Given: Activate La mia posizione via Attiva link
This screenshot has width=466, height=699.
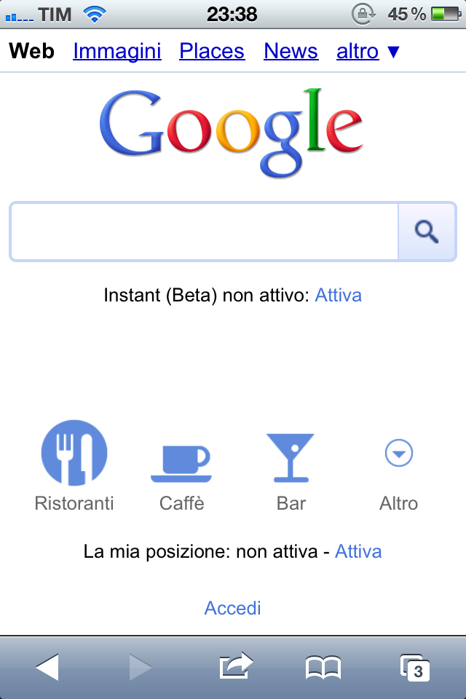Looking at the screenshot, I should click(x=358, y=551).
